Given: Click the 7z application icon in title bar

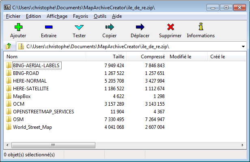Looking at the screenshot, I should pos(7,7).
